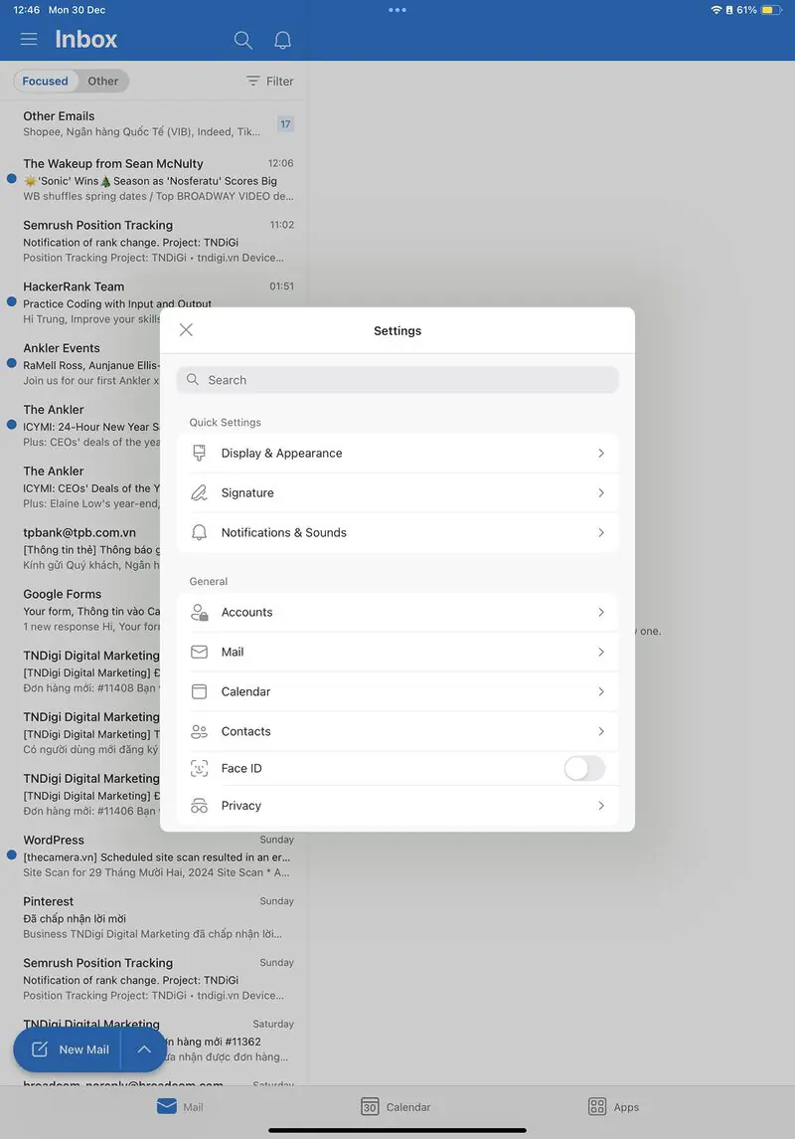Screen dimensions: 795x1139
Task: Open the Other Emails group row
Action: click(x=153, y=123)
